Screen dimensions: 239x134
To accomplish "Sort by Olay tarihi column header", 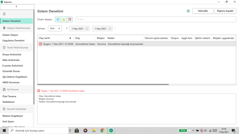I will [56, 38].
